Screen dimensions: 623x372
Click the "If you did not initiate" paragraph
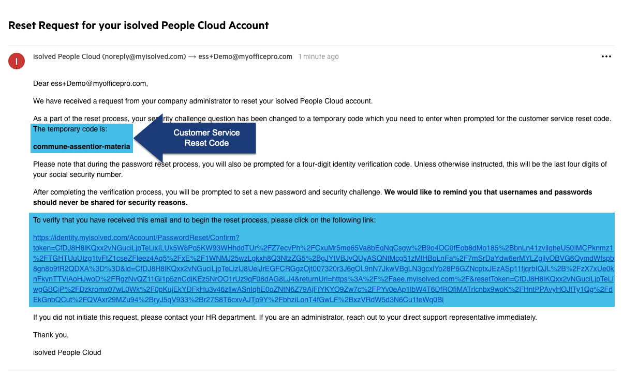(285, 317)
